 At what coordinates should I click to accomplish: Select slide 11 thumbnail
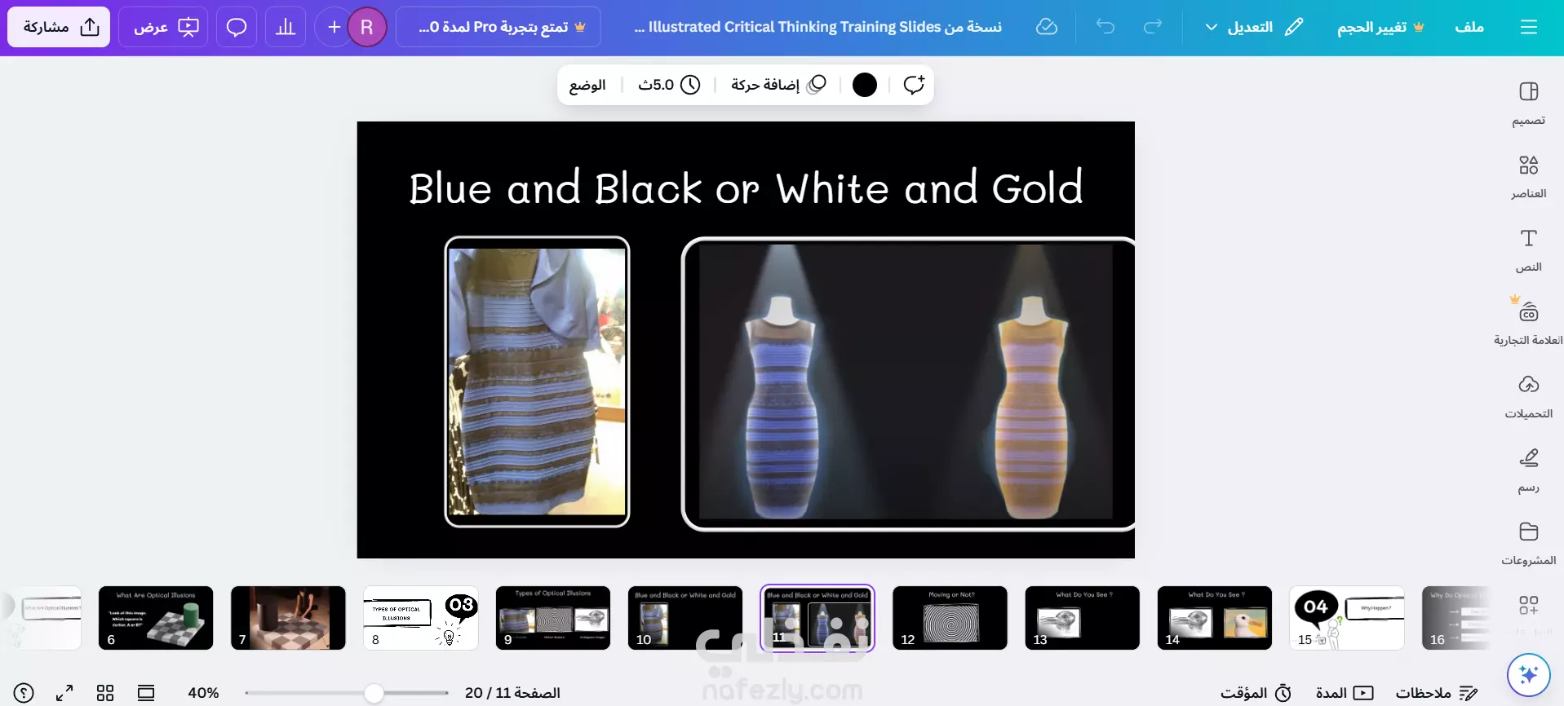817,618
